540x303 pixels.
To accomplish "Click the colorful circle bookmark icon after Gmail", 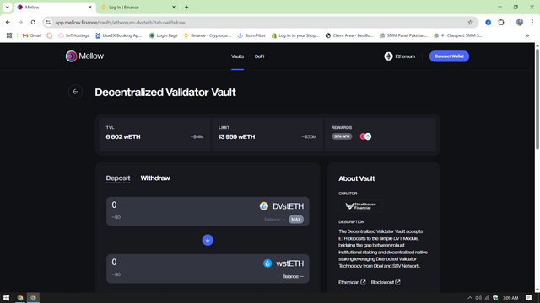I will pyautogui.click(x=50, y=35).
